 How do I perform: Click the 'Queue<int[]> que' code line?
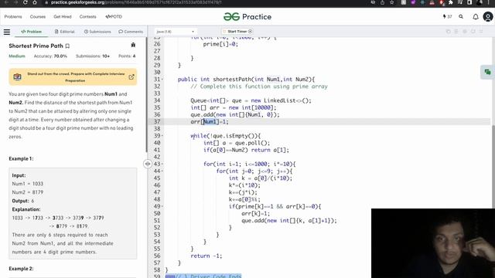pyautogui.click(x=251, y=100)
